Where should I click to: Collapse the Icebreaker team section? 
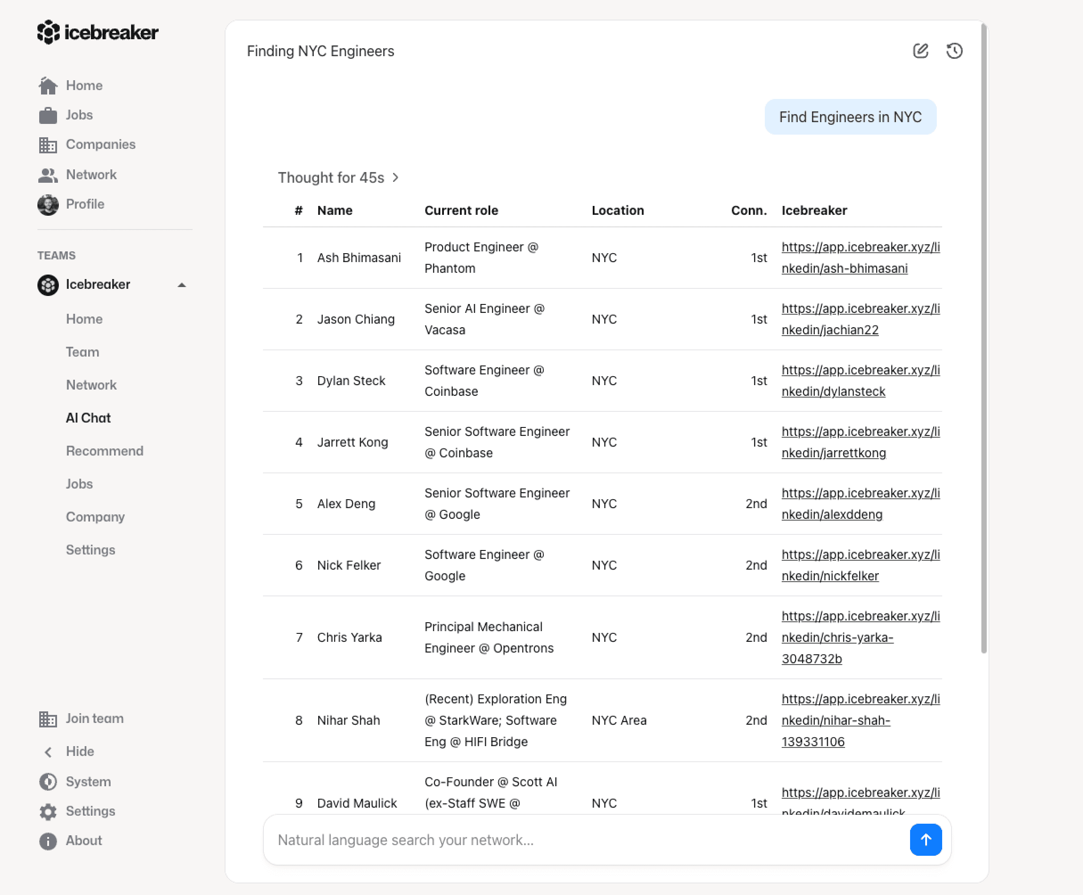181,284
